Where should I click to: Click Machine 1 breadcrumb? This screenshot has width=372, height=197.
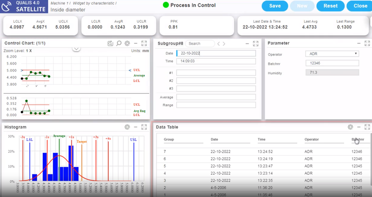point(60,3)
